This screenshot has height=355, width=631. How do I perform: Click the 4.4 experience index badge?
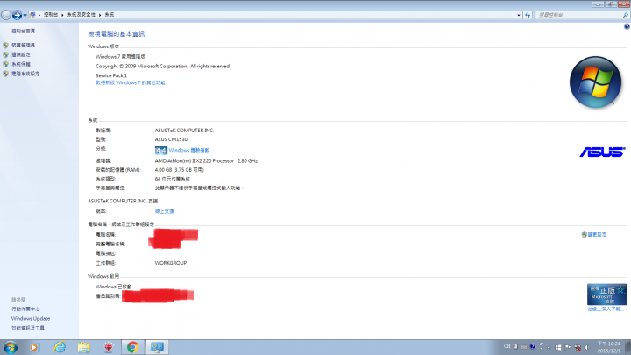tap(161, 150)
